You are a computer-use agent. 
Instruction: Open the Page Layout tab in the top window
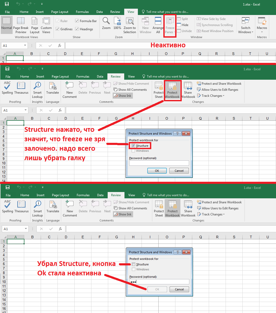[x=60, y=12]
